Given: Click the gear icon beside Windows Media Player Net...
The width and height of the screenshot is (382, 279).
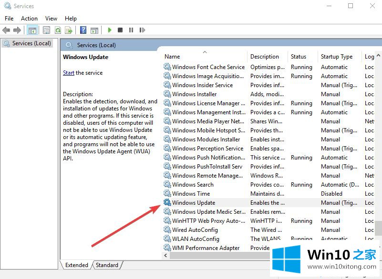Looking at the screenshot, I should [x=167, y=121].
